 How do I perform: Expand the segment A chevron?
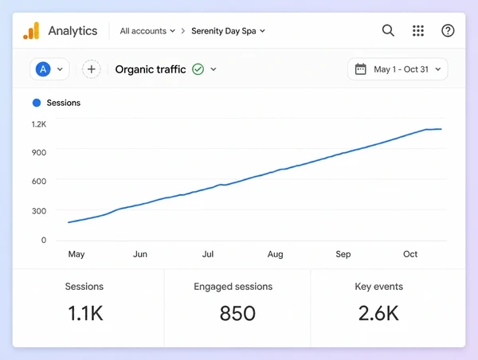(60, 69)
